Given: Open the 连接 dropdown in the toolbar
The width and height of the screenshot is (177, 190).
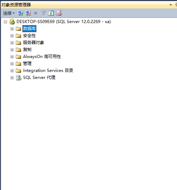Looking at the screenshot, I should tap(9, 13).
